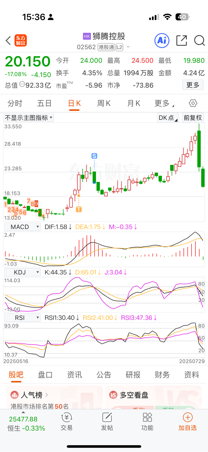Open 不显示主图指标 dropdown

click(x=28, y=118)
